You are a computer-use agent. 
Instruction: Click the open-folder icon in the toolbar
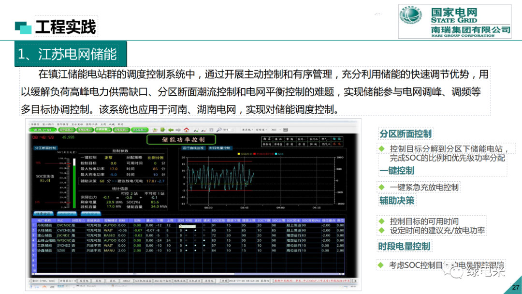point(155,130)
